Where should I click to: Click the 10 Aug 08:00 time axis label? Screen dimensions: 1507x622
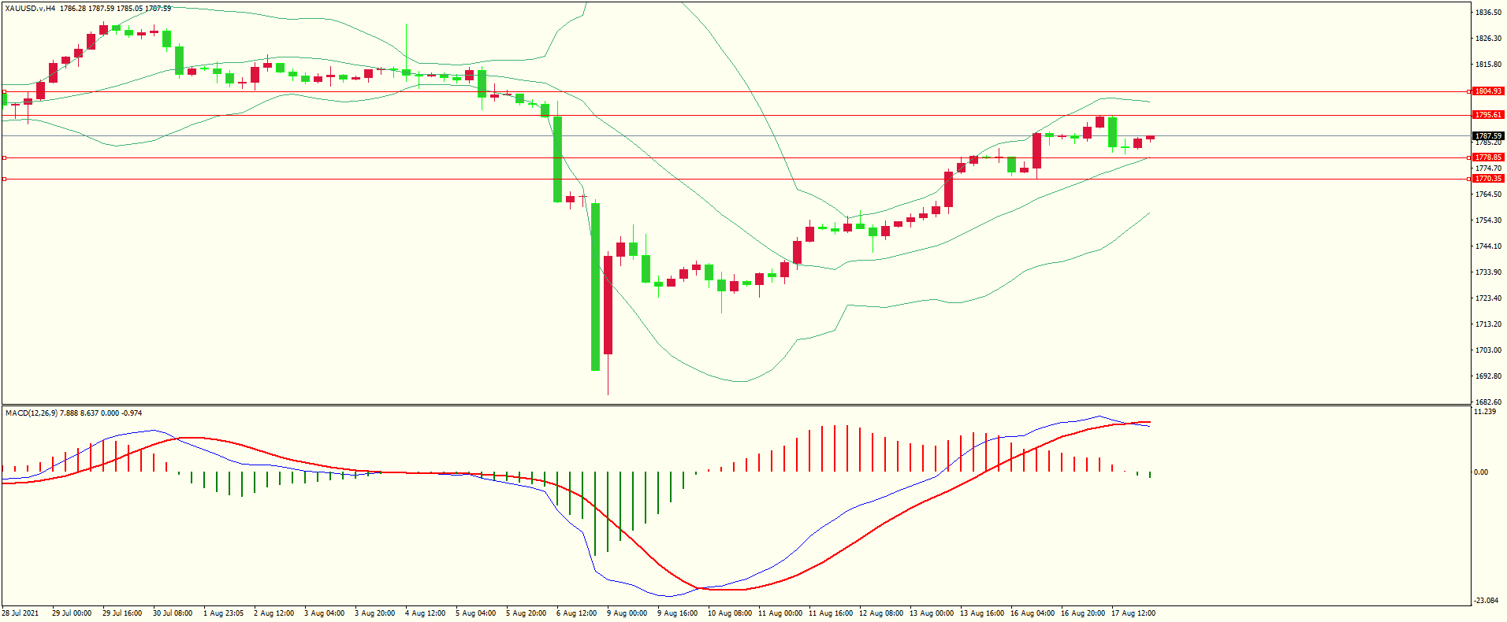[730, 613]
